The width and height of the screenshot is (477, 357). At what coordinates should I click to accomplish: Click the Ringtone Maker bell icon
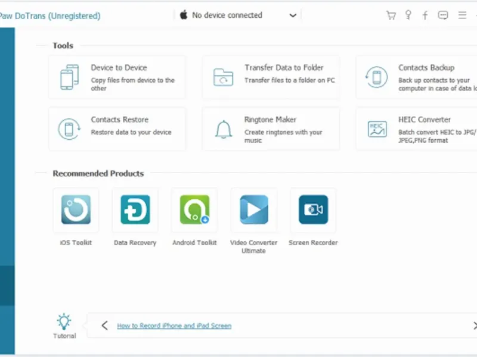(224, 129)
